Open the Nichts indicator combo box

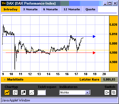(x=75, y=92)
